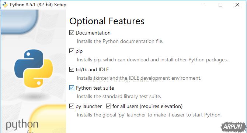The width and height of the screenshot is (247, 133).
Task: Disable the tcl/tk and IDLE checkbox
Action: pos(72,69)
